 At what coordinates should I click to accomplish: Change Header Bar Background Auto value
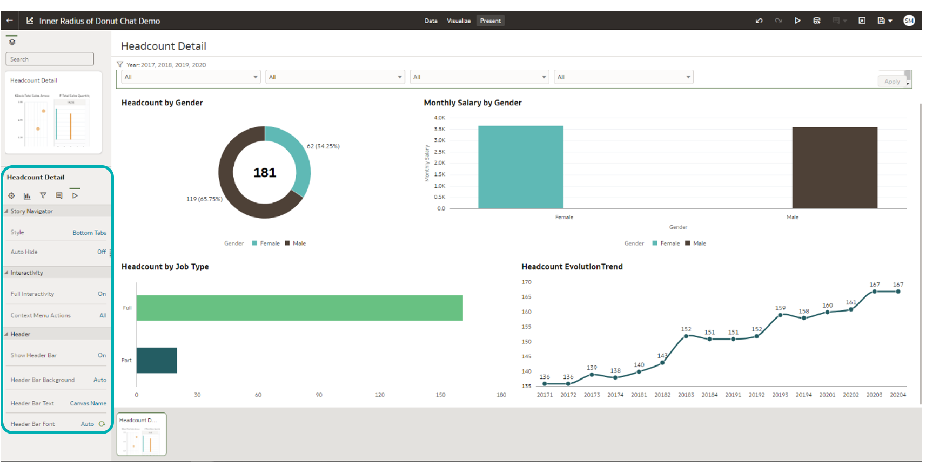click(x=100, y=380)
